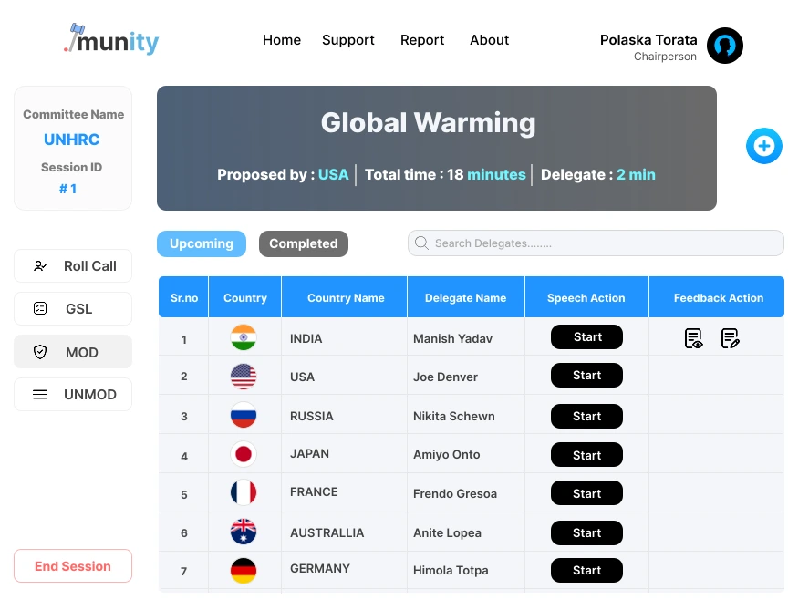Screen dimensions: 809x610
Task: Click the magnifier icon in search bar
Action: pos(421,243)
